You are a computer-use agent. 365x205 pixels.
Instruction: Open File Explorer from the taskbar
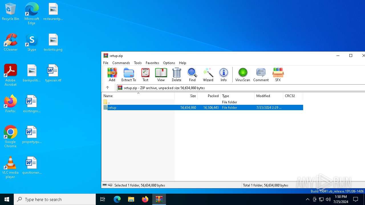[x=131, y=199]
